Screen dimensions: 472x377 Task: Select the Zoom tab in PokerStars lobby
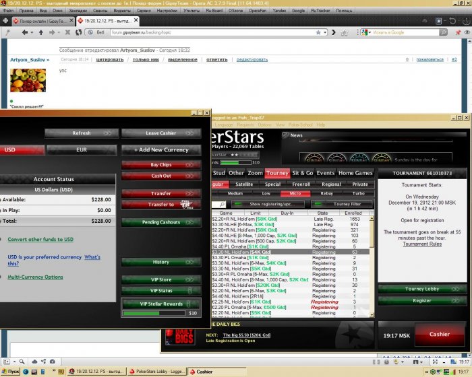coord(255,173)
